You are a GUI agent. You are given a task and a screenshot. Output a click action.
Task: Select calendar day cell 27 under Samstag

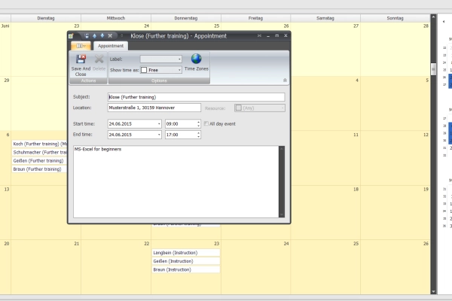click(x=325, y=49)
